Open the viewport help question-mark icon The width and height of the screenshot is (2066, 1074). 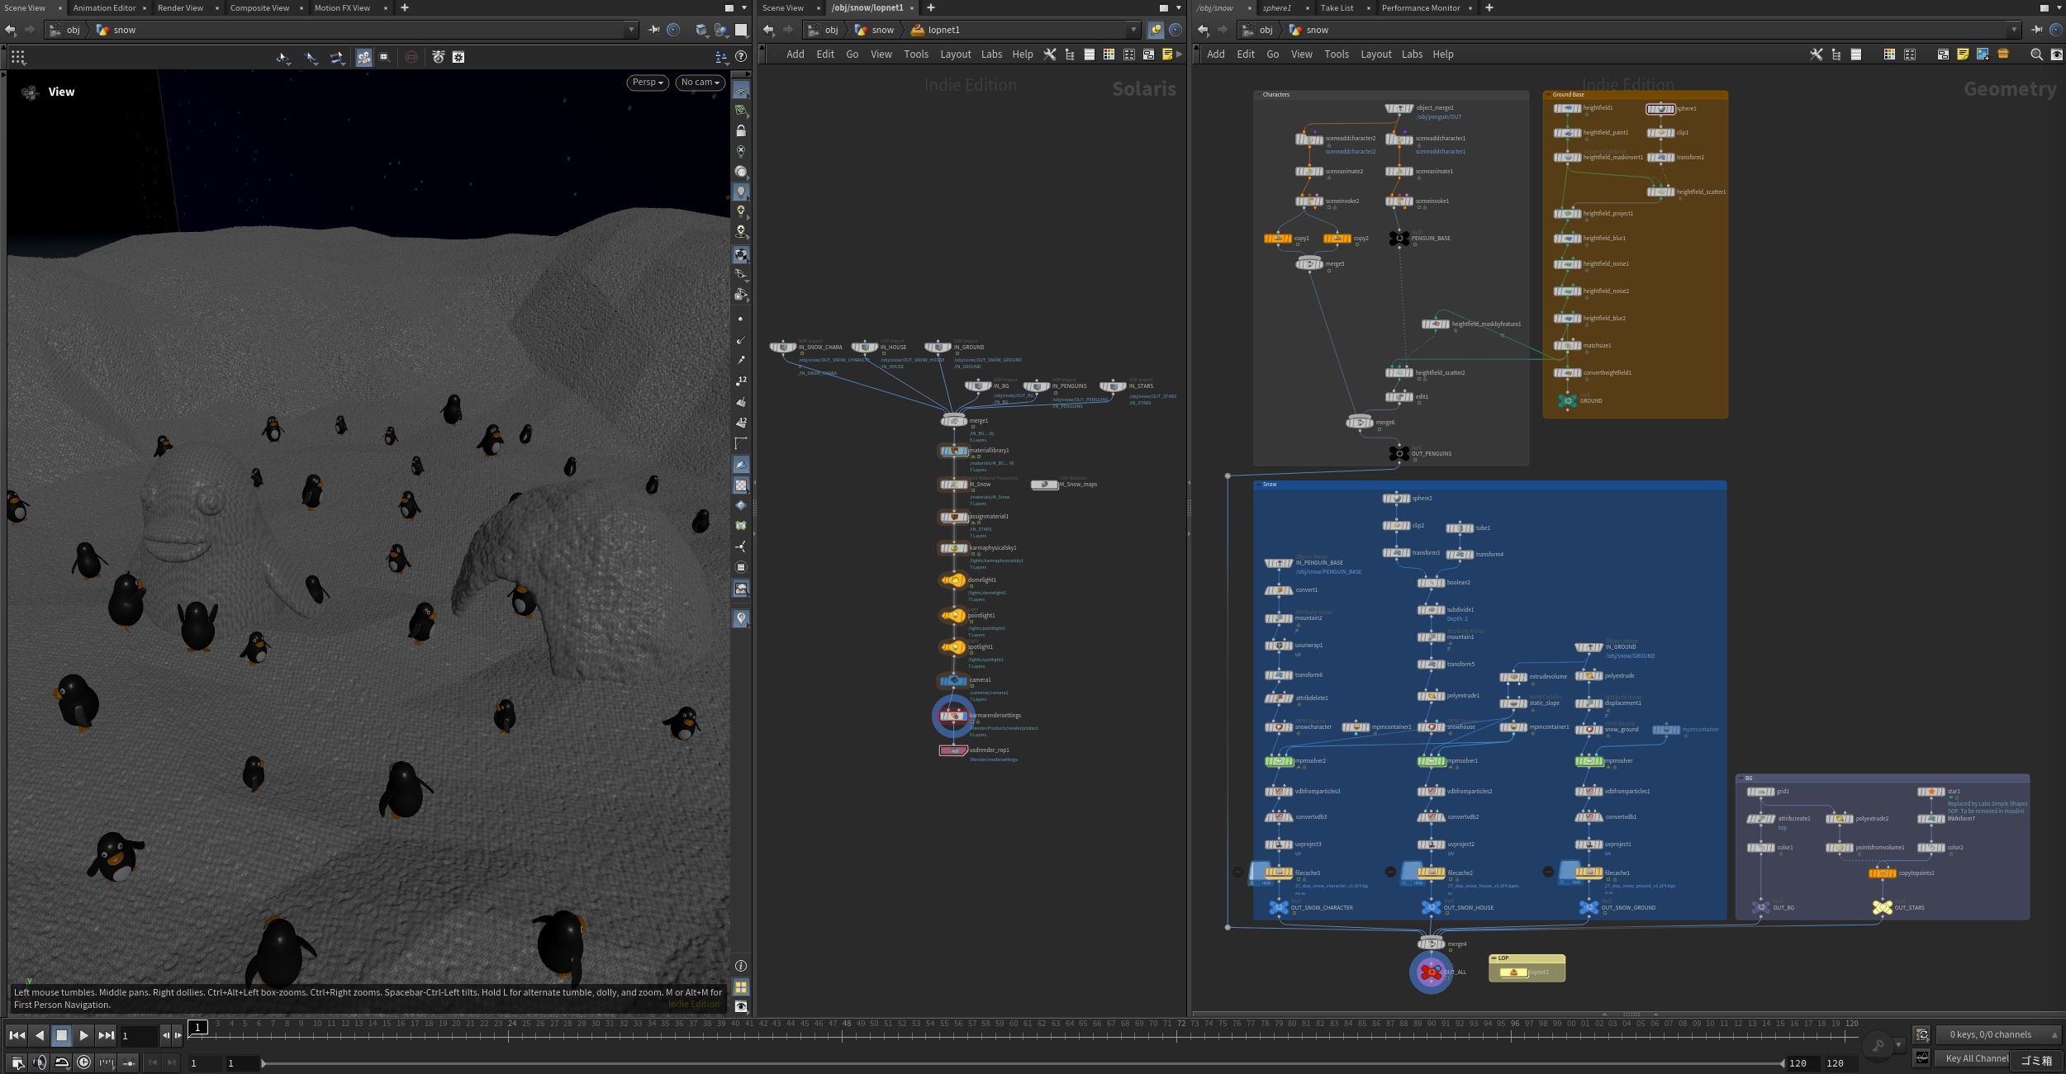[x=741, y=57]
